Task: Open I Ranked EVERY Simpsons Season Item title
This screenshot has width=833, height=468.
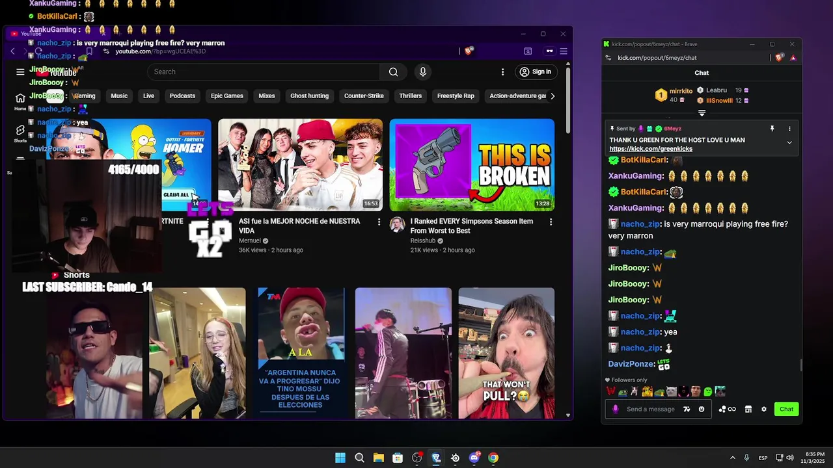Action: point(472,226)
